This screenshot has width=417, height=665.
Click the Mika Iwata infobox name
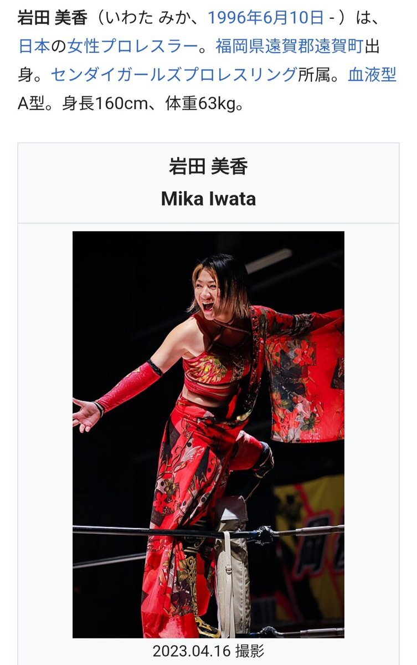tap(208, 198)
